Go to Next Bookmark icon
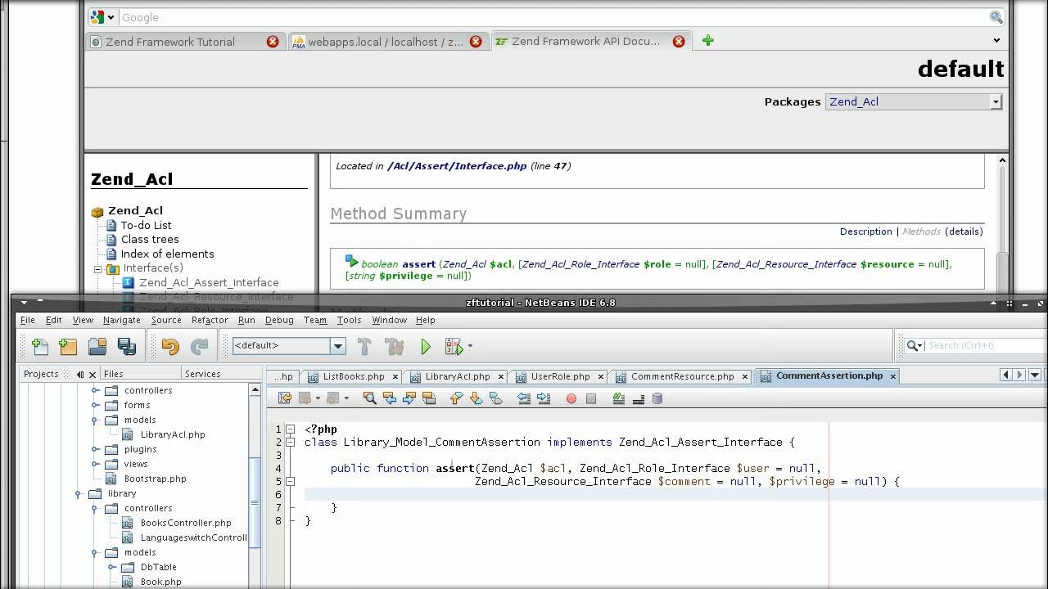 (x=476, y=398)
